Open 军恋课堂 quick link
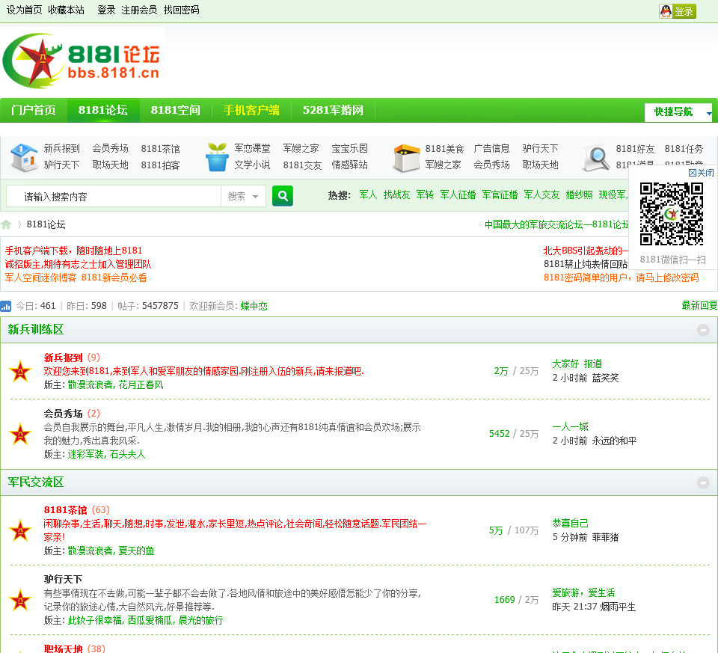This screenshot has width=718, height=653. 252,148
